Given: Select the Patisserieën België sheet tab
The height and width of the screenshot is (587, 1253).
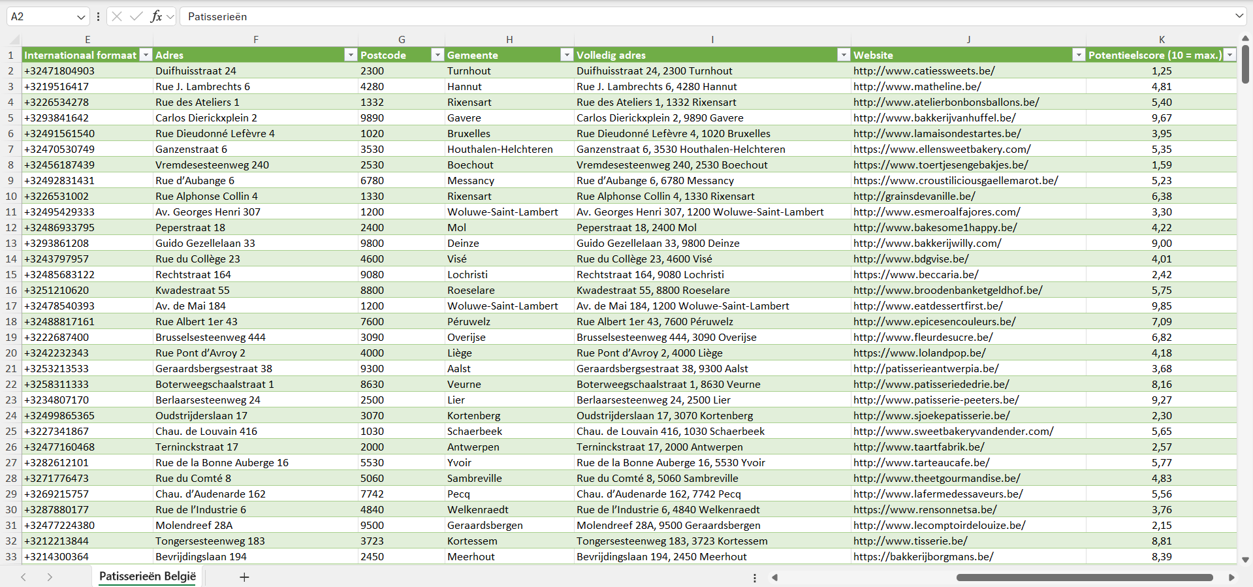Looking at the screenshot, I should point(148,577).
